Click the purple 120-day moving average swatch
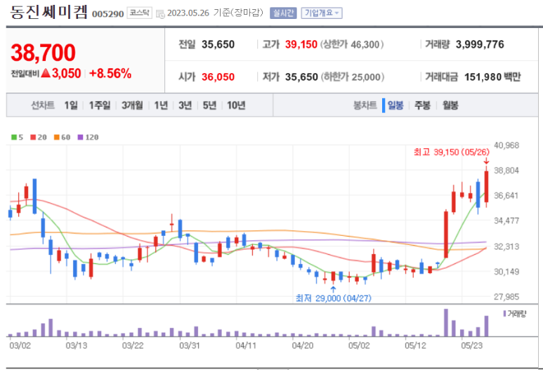 tap(80, 138)
